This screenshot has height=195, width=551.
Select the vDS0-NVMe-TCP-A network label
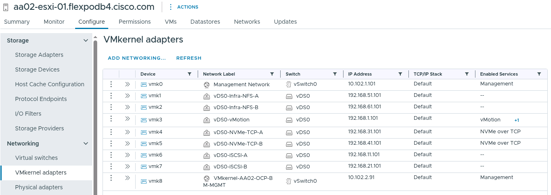click(238, 132)
